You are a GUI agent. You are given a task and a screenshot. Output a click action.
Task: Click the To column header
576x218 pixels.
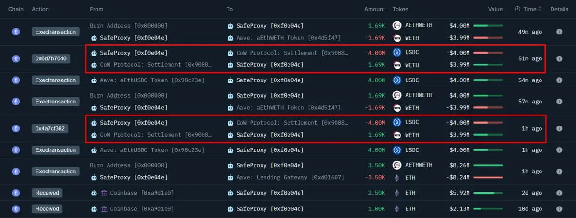[230, 9]
